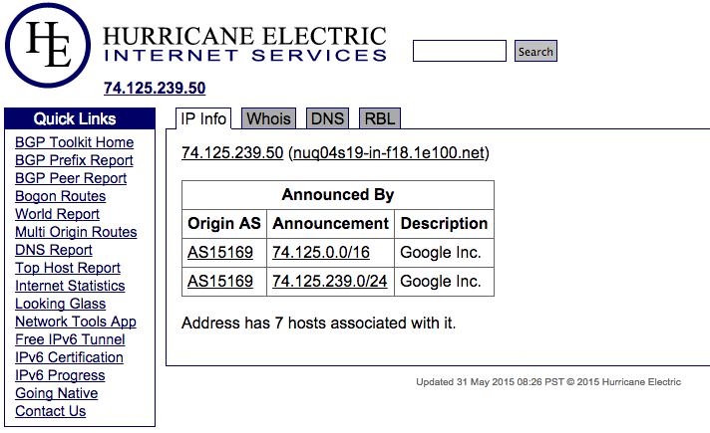Switch to the Whois tab
Screen dimensions: 710x433
(x=269, y=119)
